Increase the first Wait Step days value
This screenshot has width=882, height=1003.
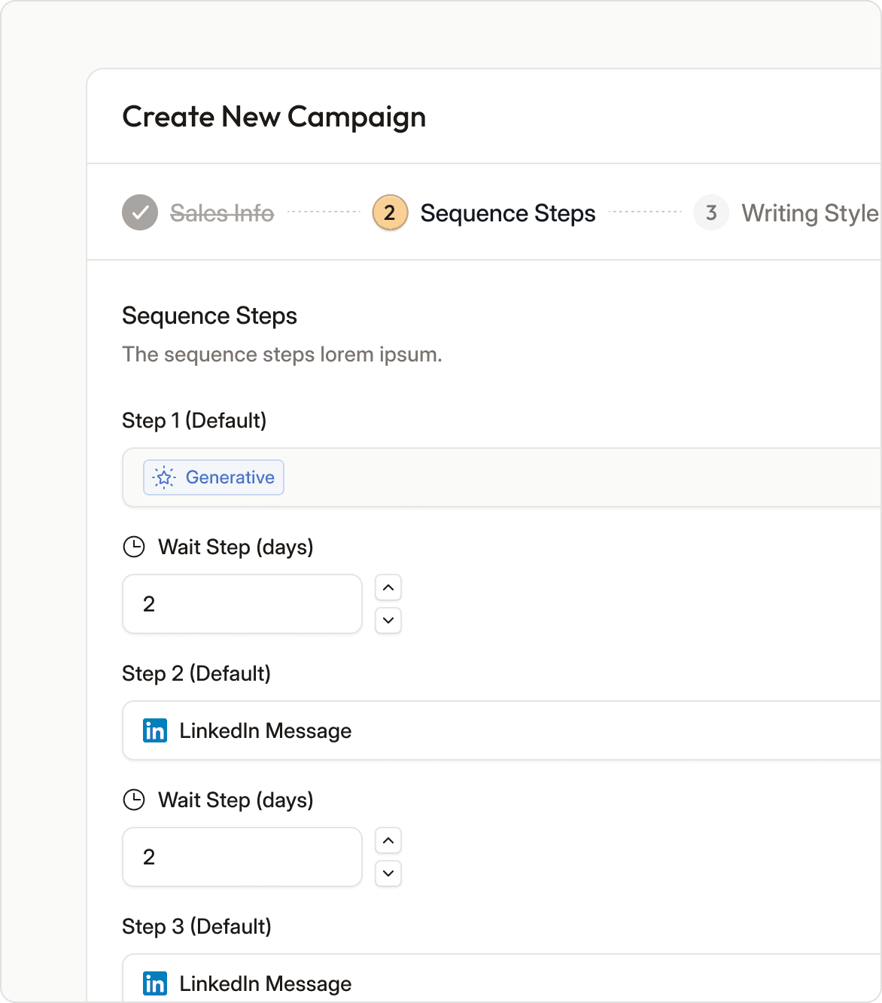(388, 587)
